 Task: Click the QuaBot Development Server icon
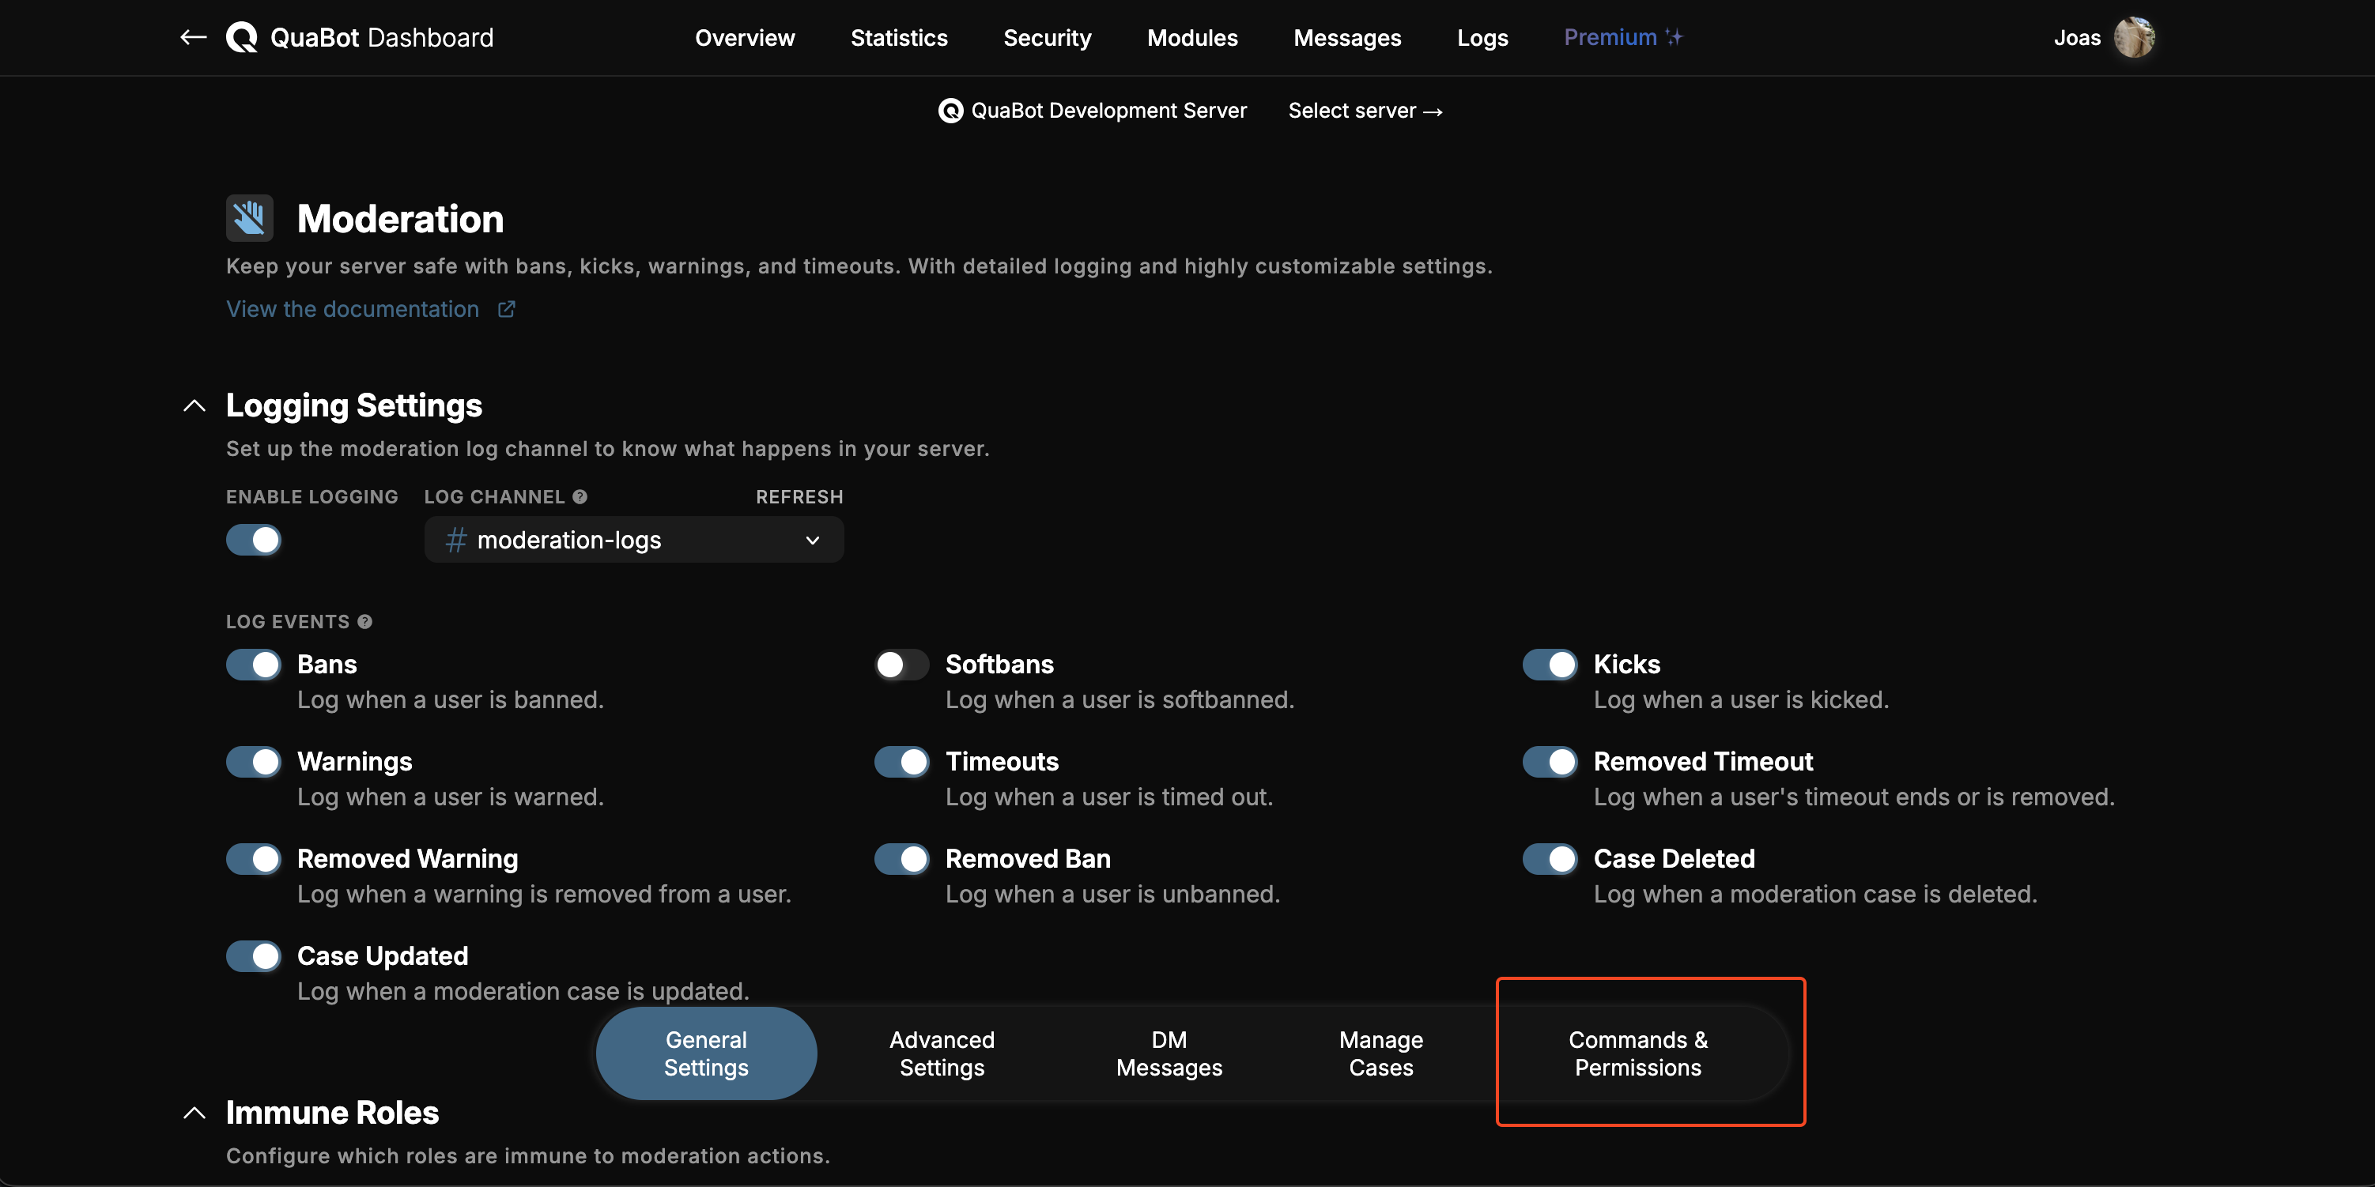click(950, 111)
